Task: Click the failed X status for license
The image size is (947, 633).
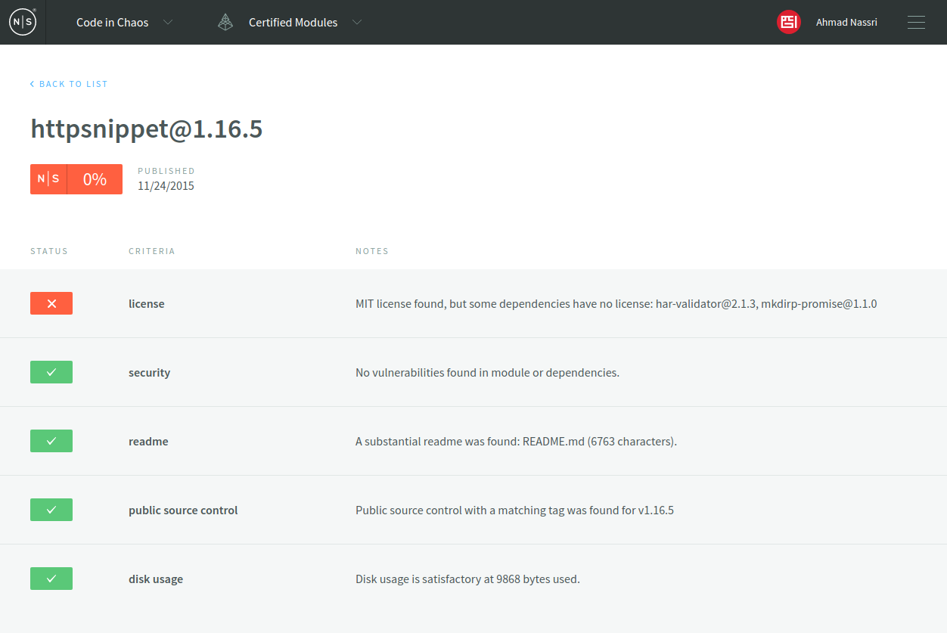Action: [x=51, y=303]
